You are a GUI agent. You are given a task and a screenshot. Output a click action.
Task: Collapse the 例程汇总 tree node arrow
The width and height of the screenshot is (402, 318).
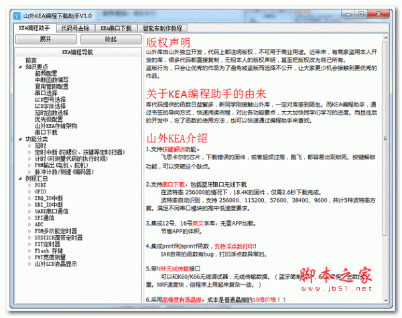point(20,179)
